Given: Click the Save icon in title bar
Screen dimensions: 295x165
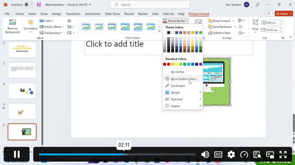Looking at the screenshot, I should point(39,5).
